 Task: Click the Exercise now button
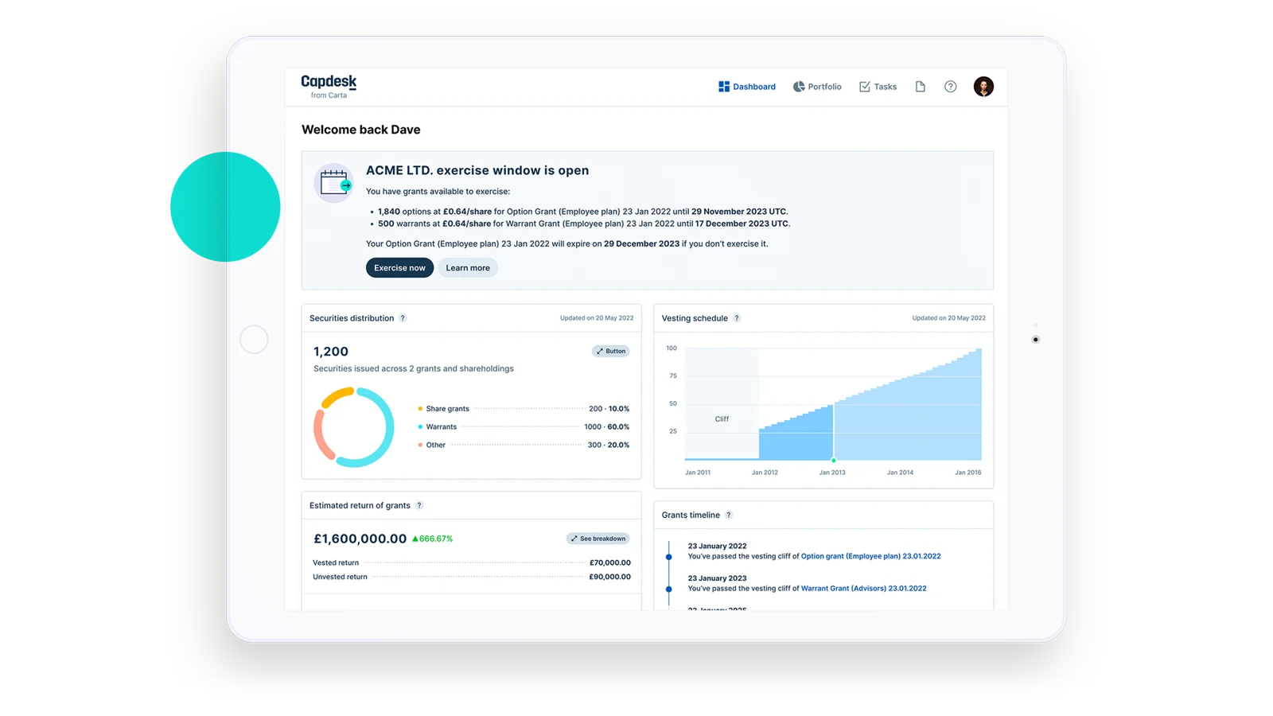tap(399, 268)
